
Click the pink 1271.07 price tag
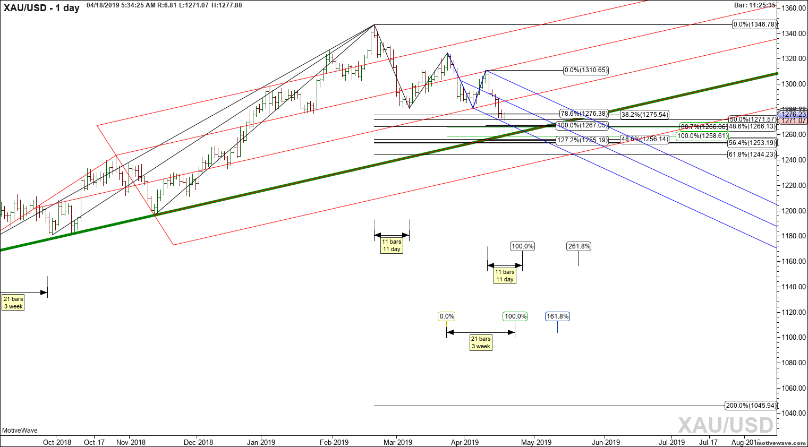coord(794,121)
